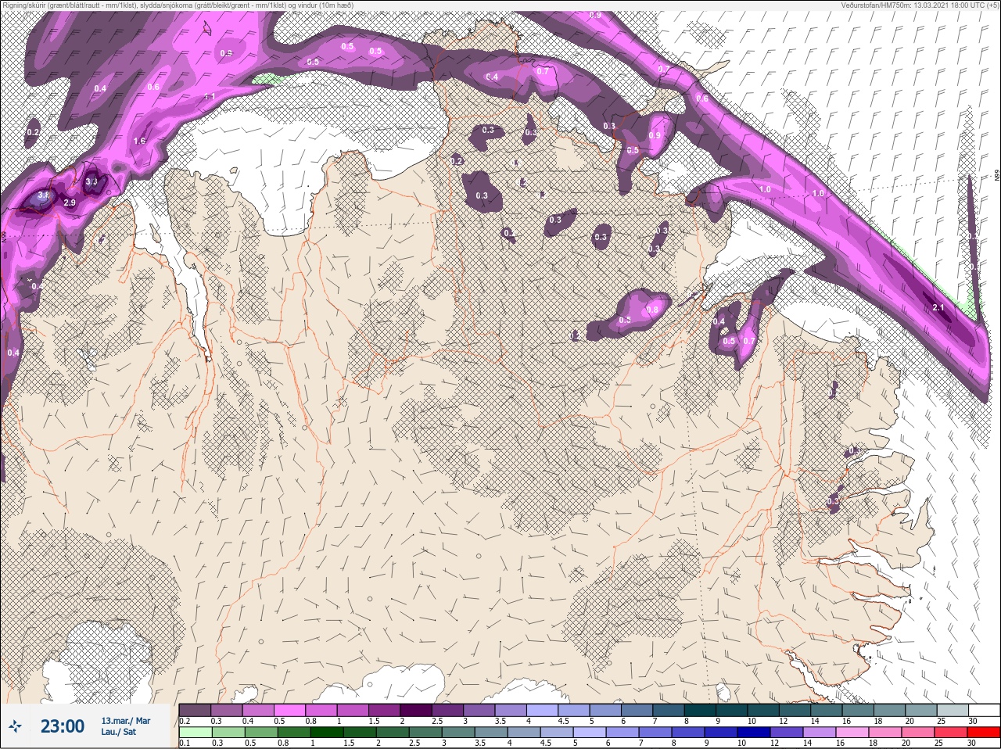Select the 23:00 forecast time label

[x=63, y=726]
